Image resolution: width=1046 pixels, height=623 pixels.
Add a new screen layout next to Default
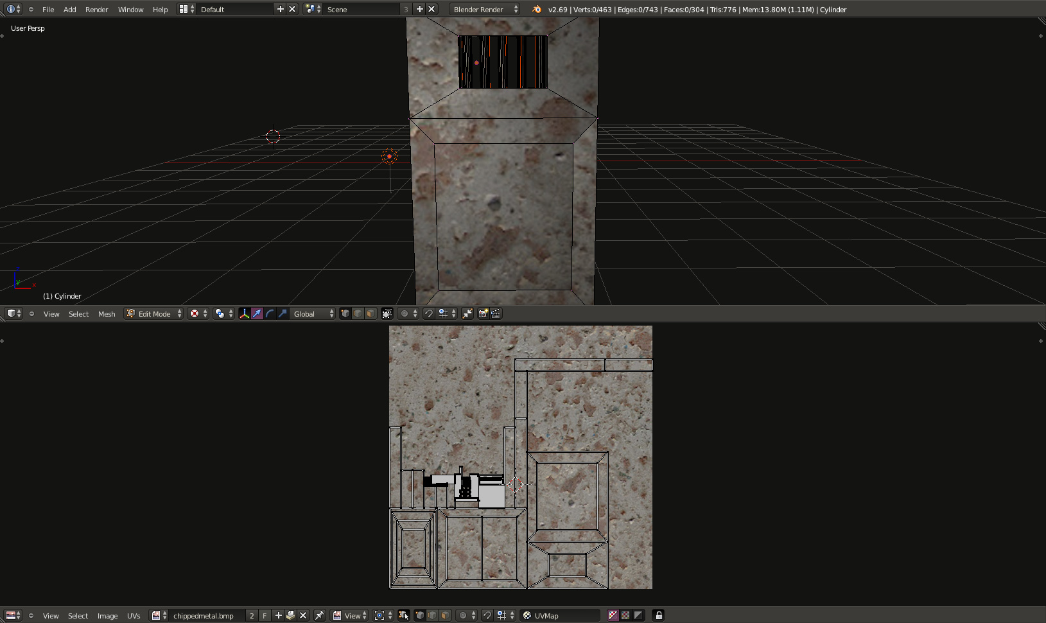tap(280, 9)
